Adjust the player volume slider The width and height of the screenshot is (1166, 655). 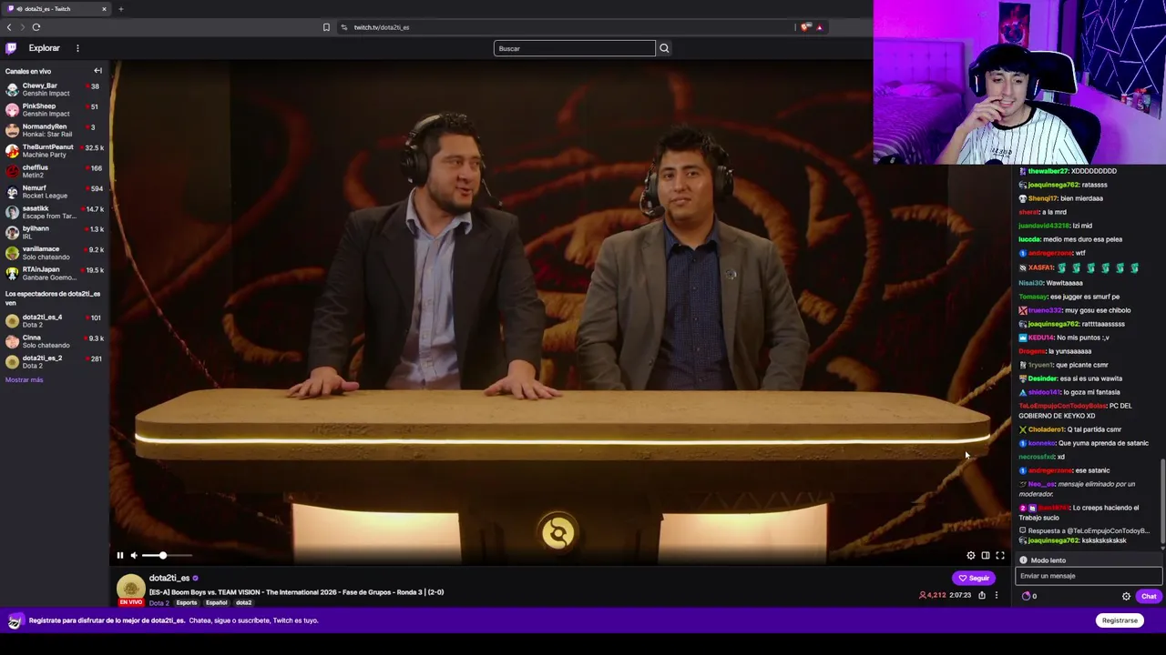click(x=167, y=555)
